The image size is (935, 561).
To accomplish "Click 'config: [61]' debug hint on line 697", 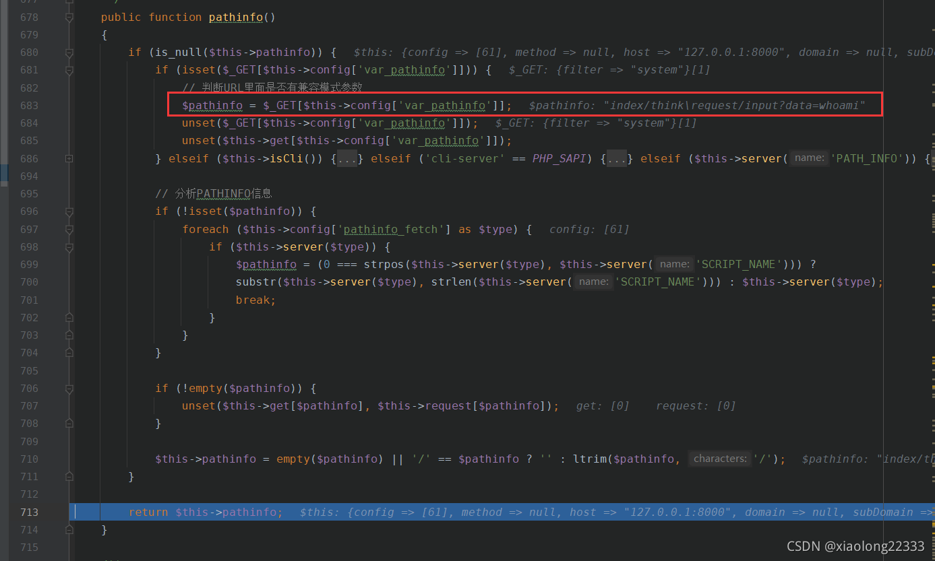I will coord(590,230).
